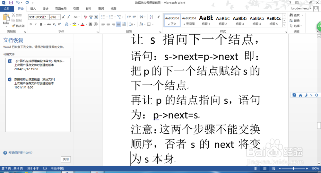Open the line spacing dropdown
Viewport: 321px width, 173px height.
point(132,24)
